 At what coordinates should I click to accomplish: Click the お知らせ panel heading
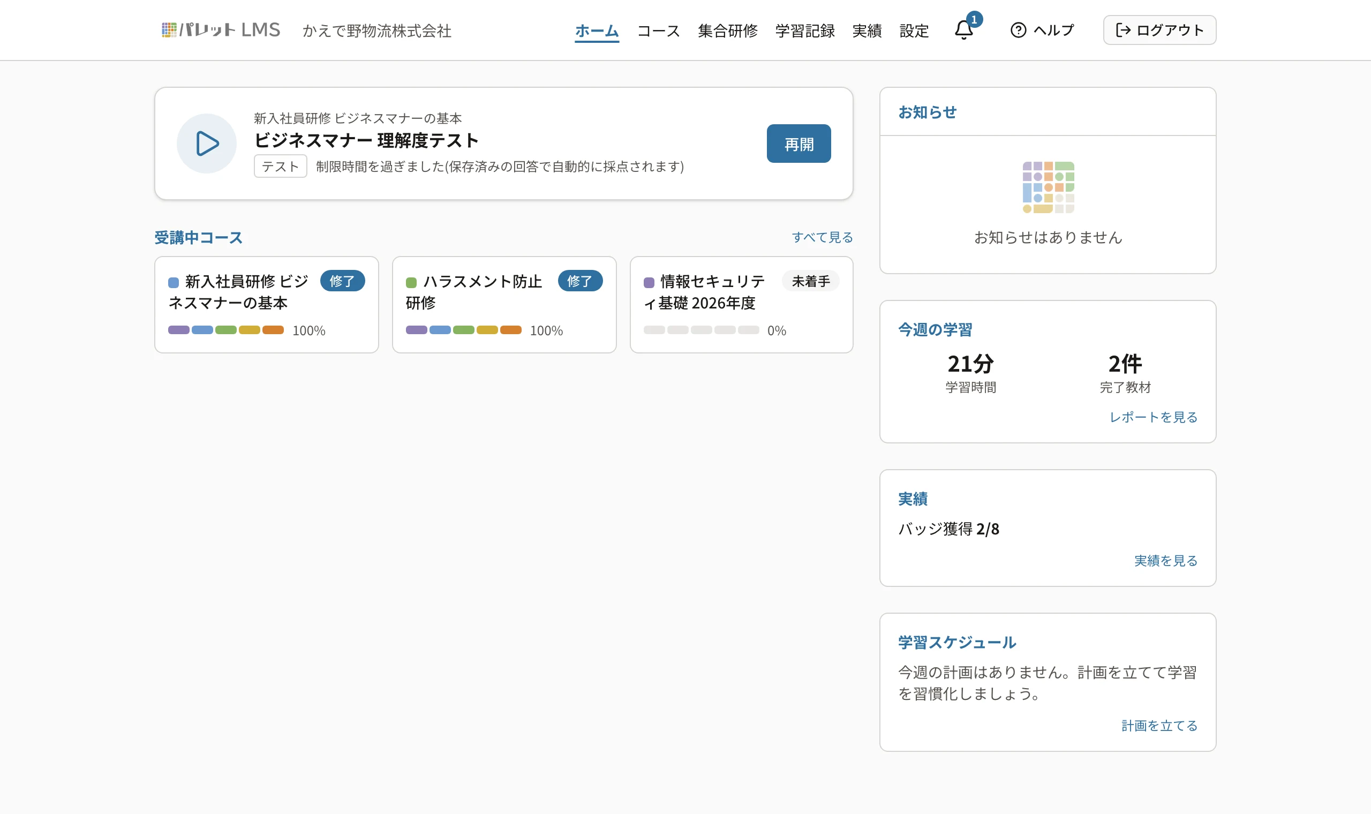pos(927,112)
